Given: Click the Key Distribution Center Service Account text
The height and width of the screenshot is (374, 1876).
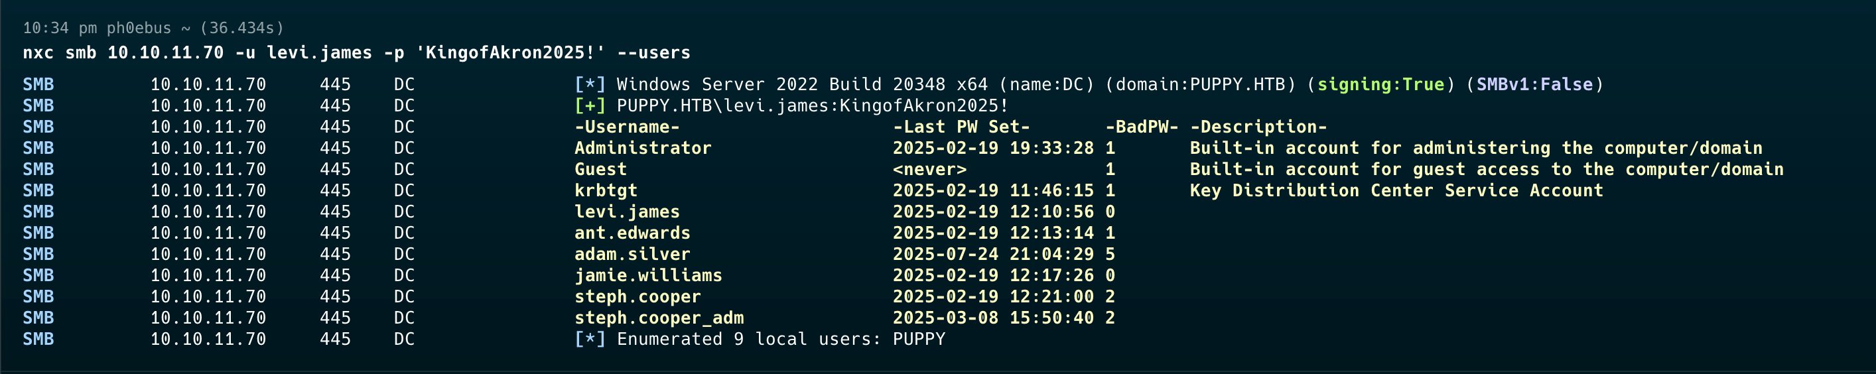Looking at the screenshot, I should click(1396, 190).
